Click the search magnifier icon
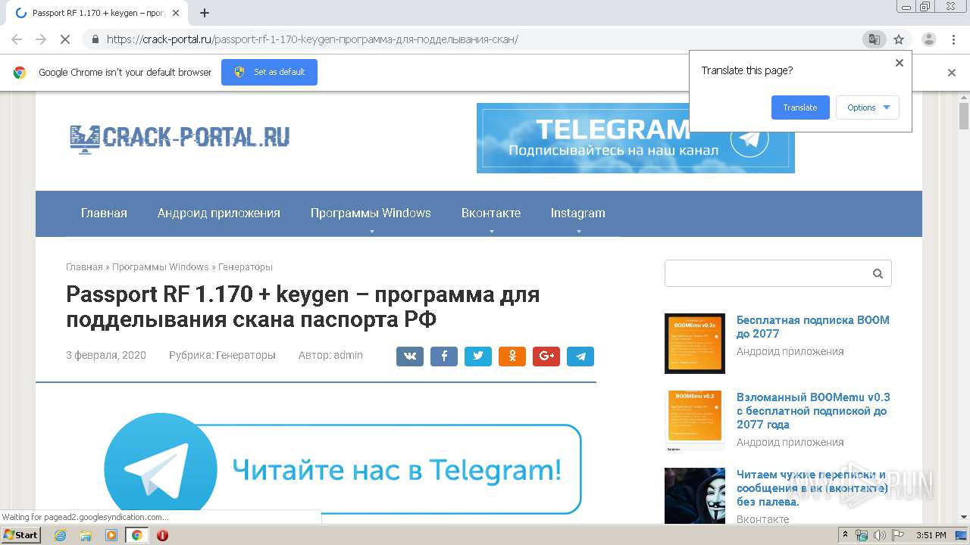Screen dimensions: 970x545 878,274
